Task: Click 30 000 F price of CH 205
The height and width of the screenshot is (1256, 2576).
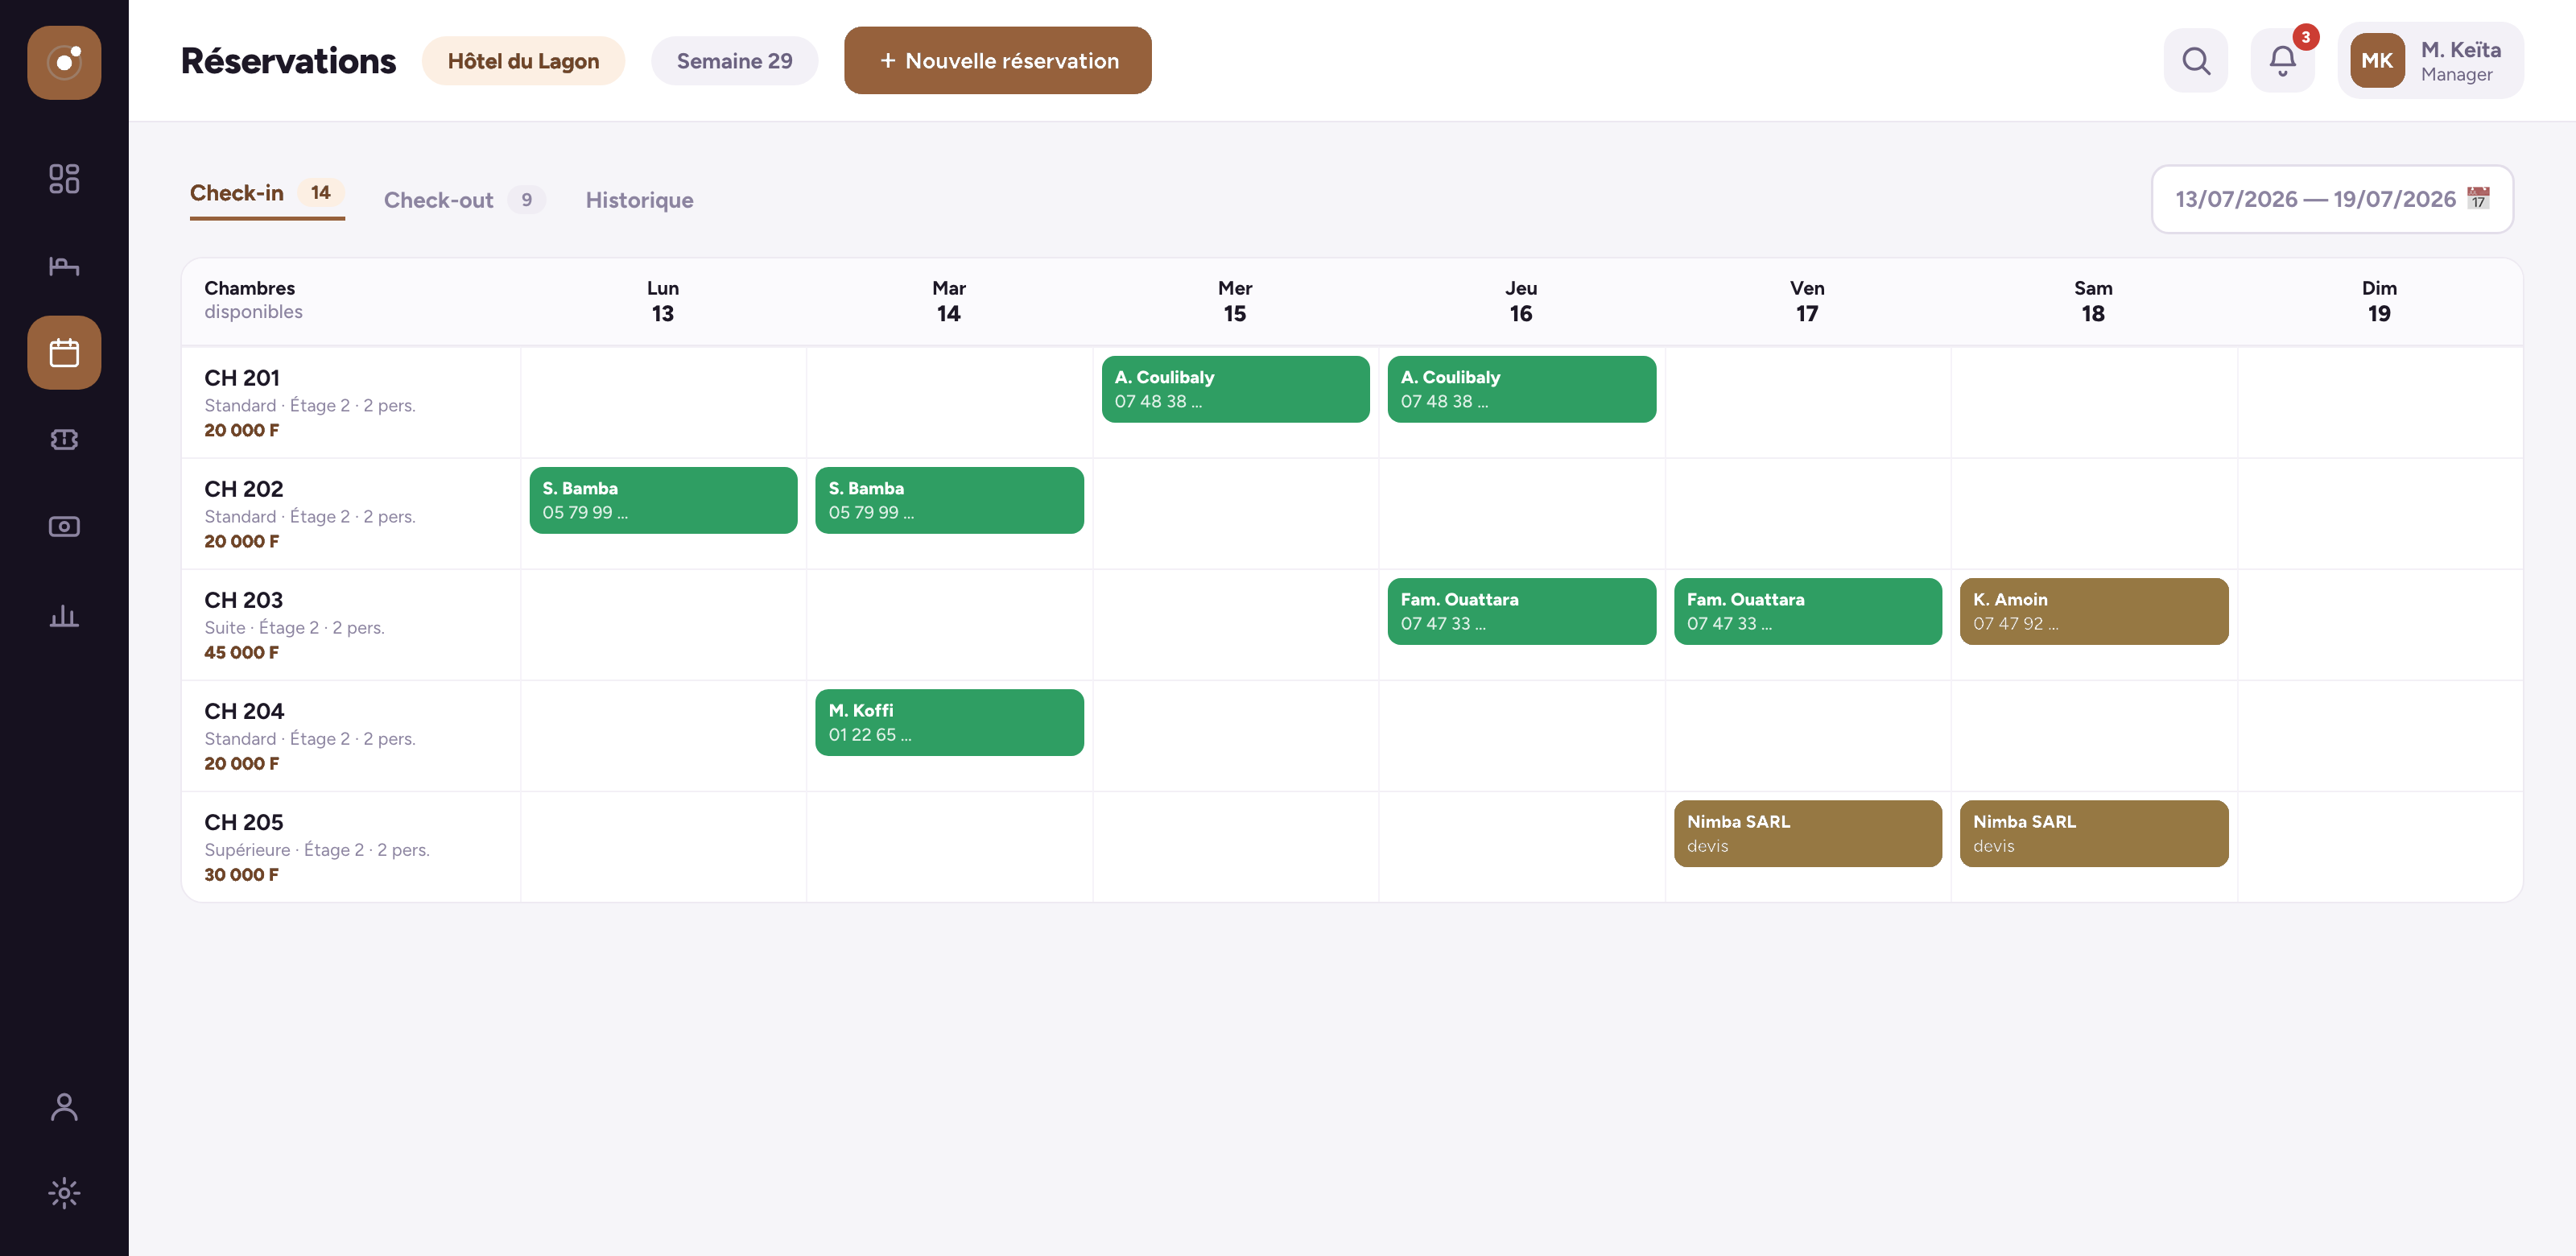Action: (x=241, y=874)
